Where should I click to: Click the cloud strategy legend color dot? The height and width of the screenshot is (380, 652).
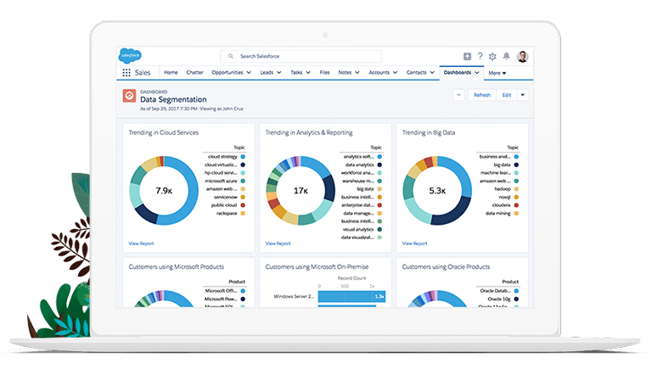point(243,157)
